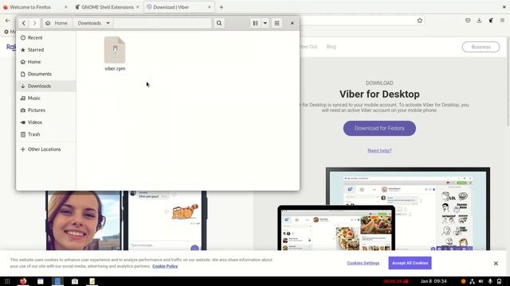Open a new Firefox tab
This screenshot has height=286, width=510.
click(x=222, y=7)
